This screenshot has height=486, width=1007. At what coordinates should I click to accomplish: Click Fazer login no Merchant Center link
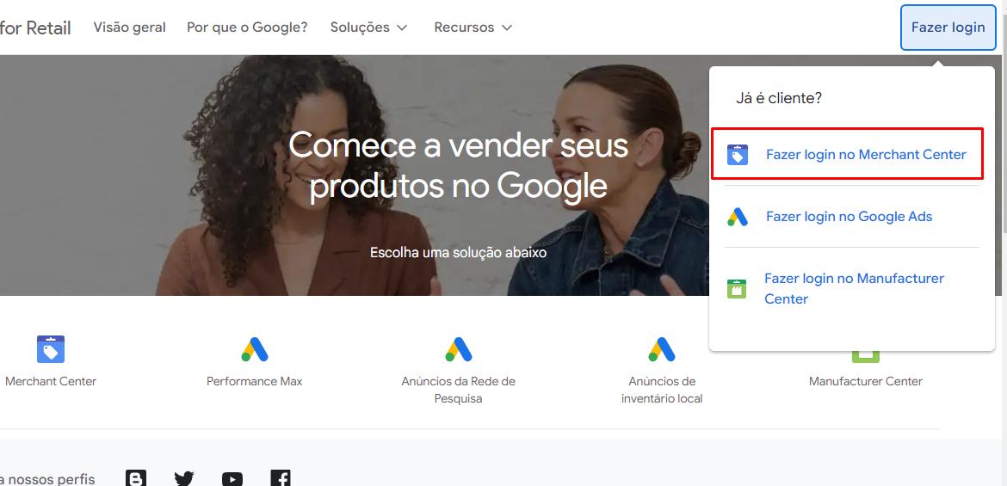click(866, 155)
